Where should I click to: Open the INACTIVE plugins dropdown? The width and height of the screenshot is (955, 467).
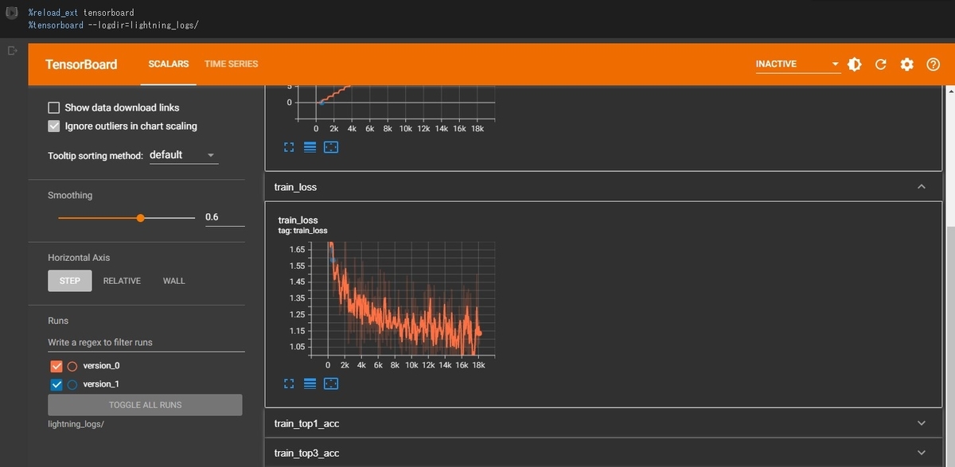tap(797, 64)
